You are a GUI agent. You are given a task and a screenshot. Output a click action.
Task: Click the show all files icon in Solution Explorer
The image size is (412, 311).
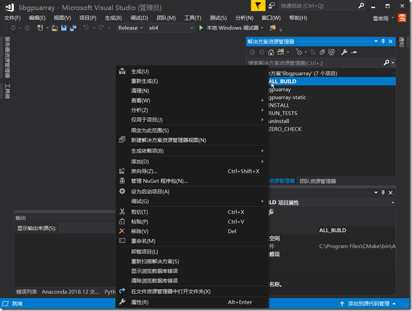(331, 52)
